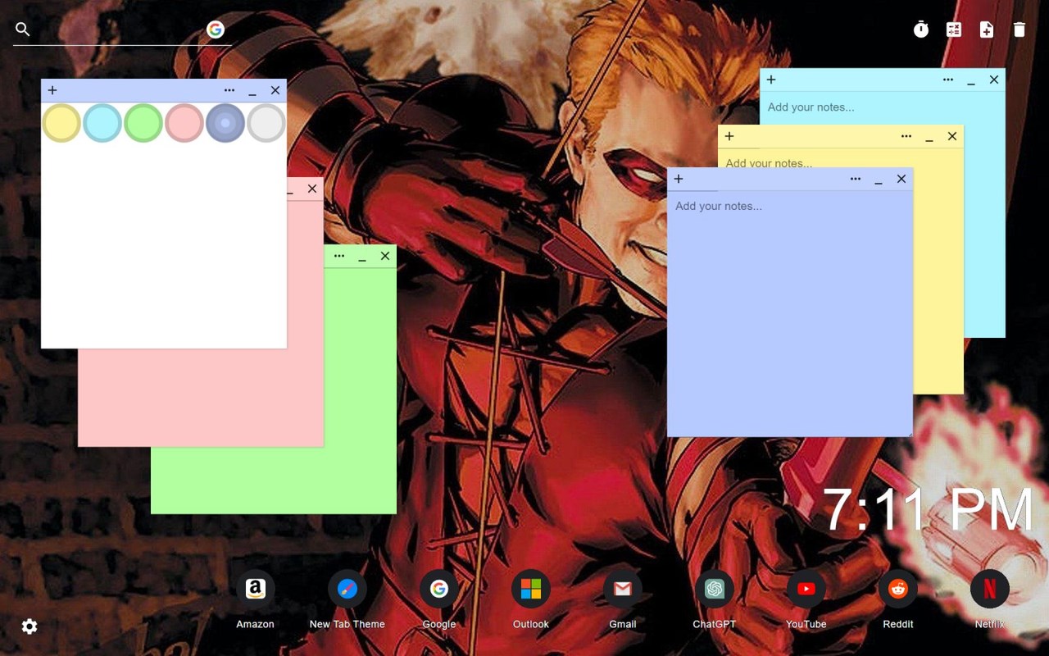Open the YouTube shortcut
1049x656 pixels.
click(x=806, y=589)
